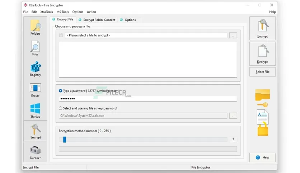Open the Action menu
300x173 pixels.
tap(91, 12)
